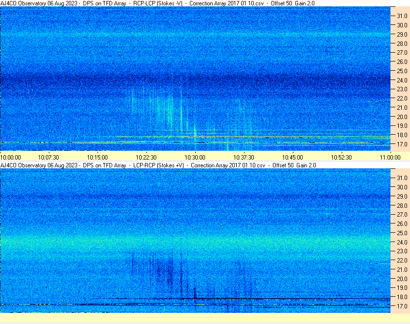Image resolution: width=410 pixels, height=324 pixels.
Task: Click 18.0 frequency label on LCP-RCP plot
Action: point(402,297)
